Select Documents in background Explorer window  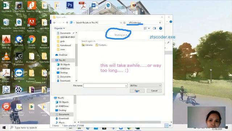[62, 114]
